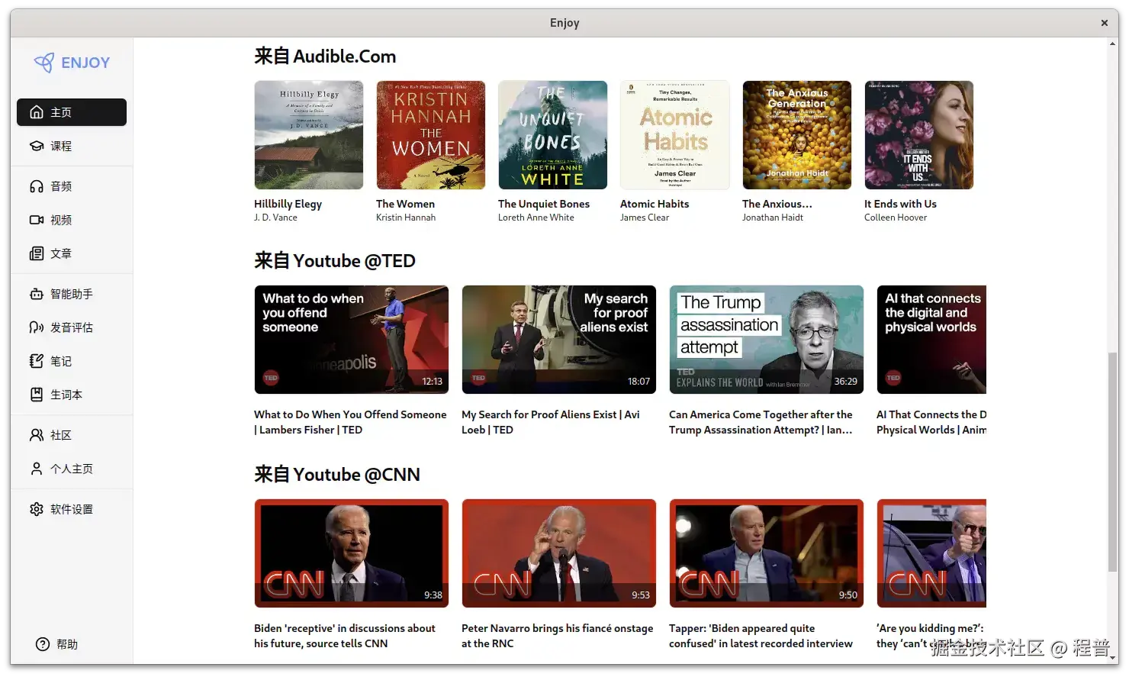Screen dimensions: 1129x677
Task: Play CNN Biden receptive video thumbnail
Action: pos(352,553)
